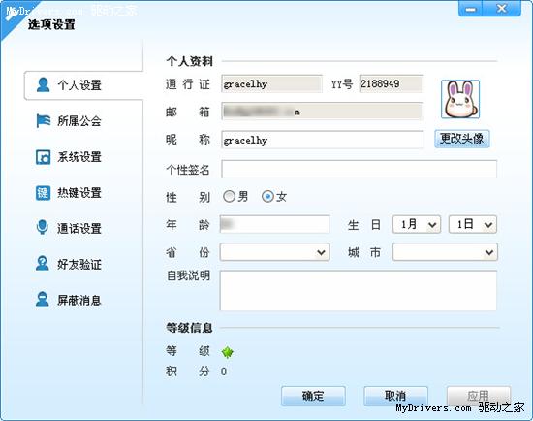Open 系统设置 gear icon
533x421 pixels.
coord(44,157)
